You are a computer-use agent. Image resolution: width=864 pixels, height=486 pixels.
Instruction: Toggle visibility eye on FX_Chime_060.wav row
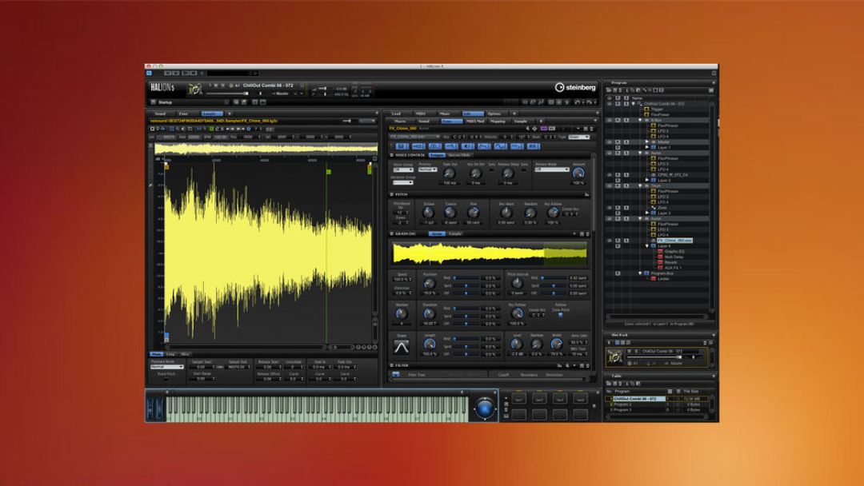click(610, 241)
